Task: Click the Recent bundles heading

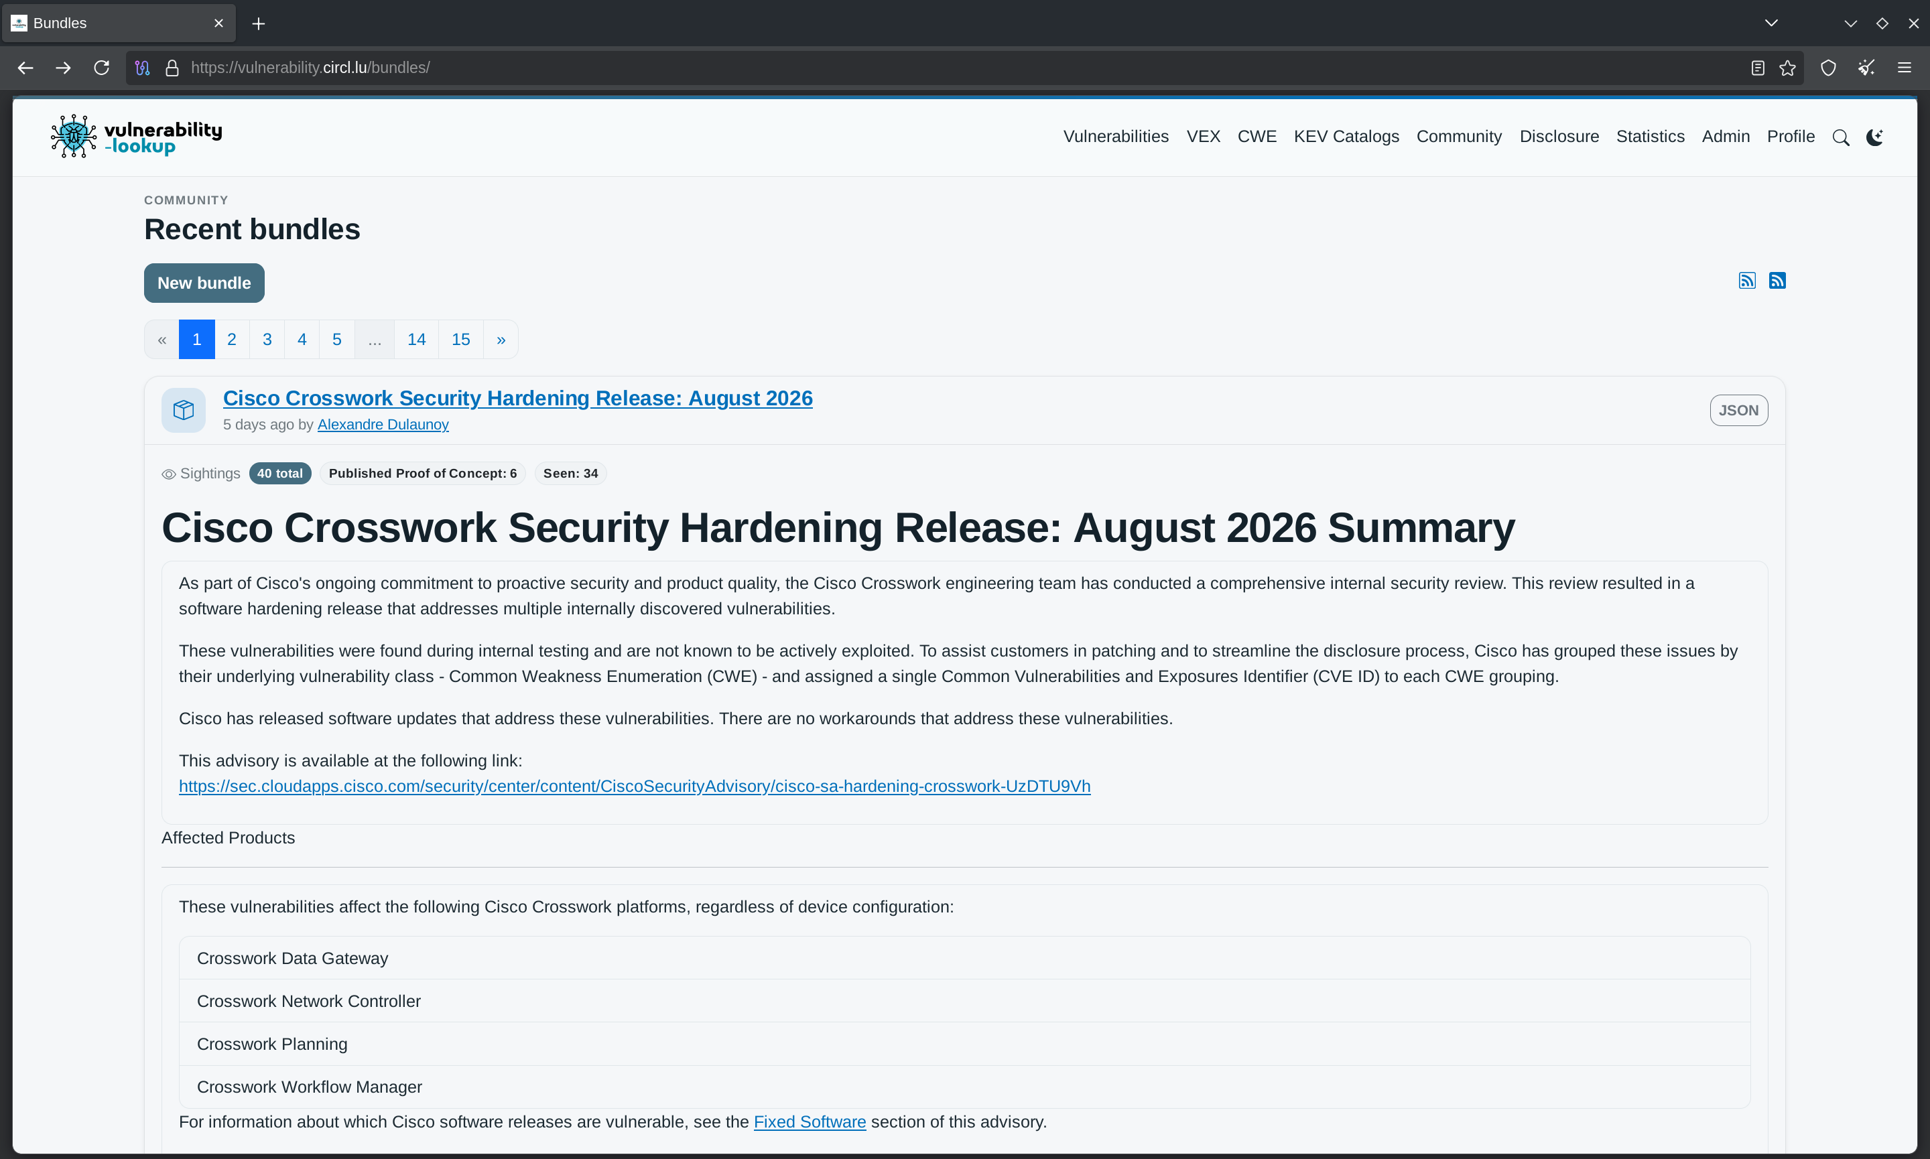Action: 251,230
